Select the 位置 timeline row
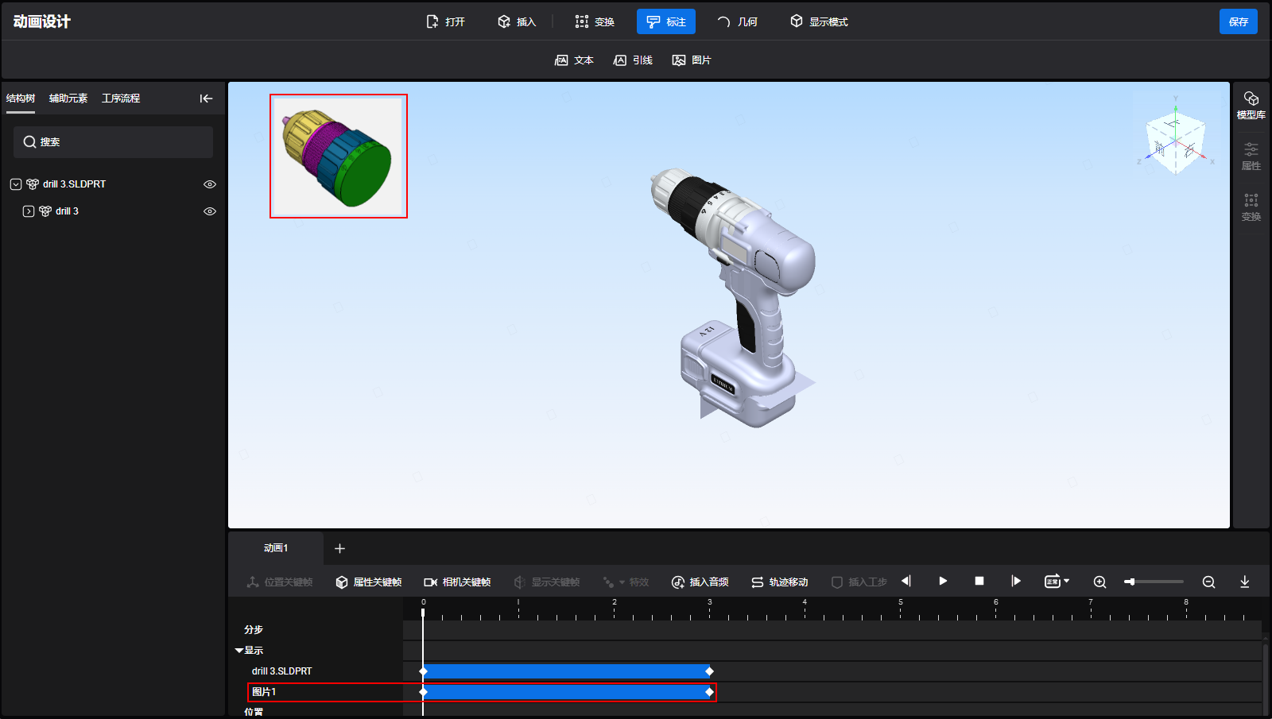This screenshot has width=1272, height=719. tap(254, 712)
